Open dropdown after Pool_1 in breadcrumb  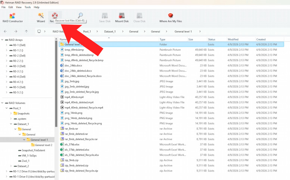[97, 31]
